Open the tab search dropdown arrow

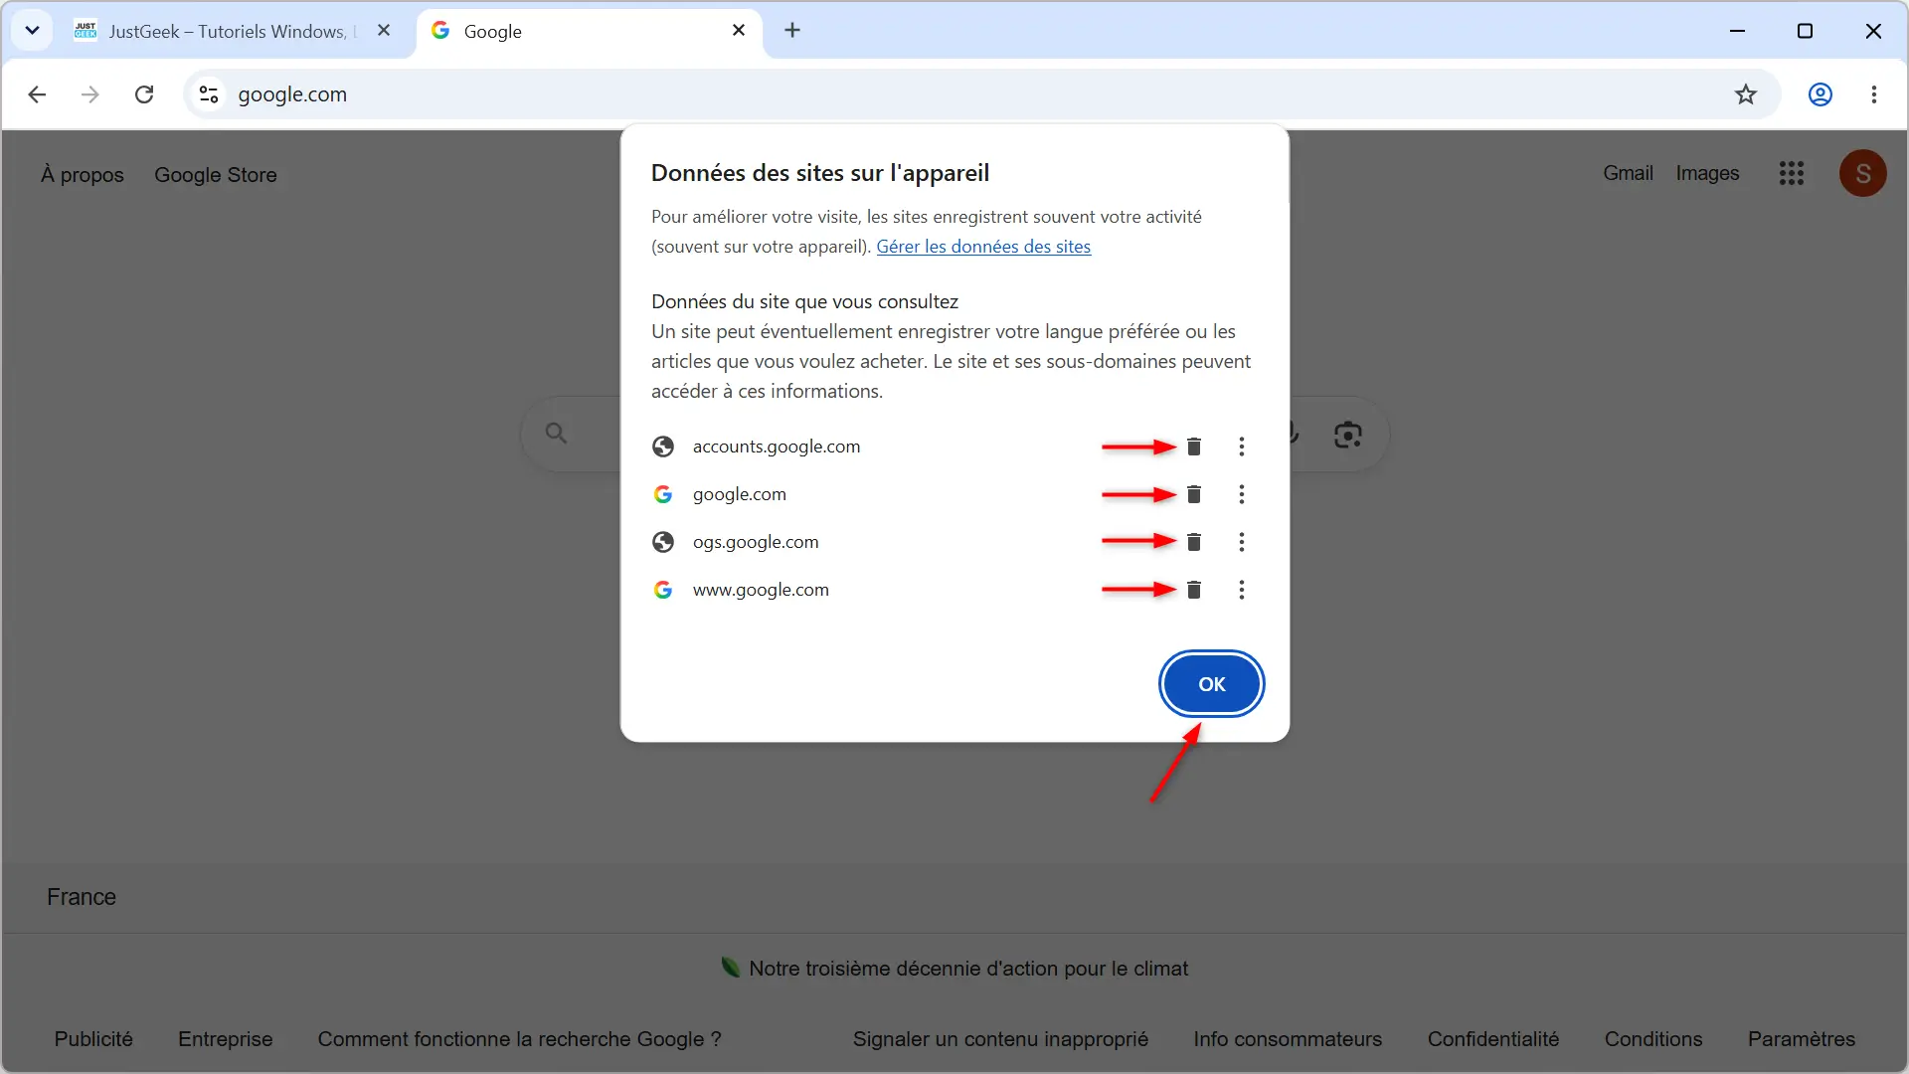[x=32, y=31]
